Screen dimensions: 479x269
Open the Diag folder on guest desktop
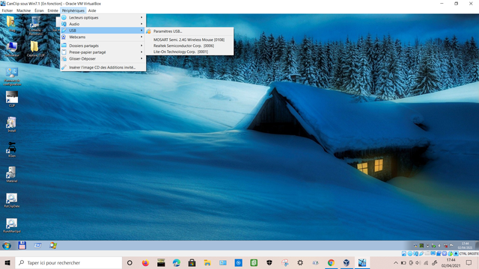coord(11,23)
